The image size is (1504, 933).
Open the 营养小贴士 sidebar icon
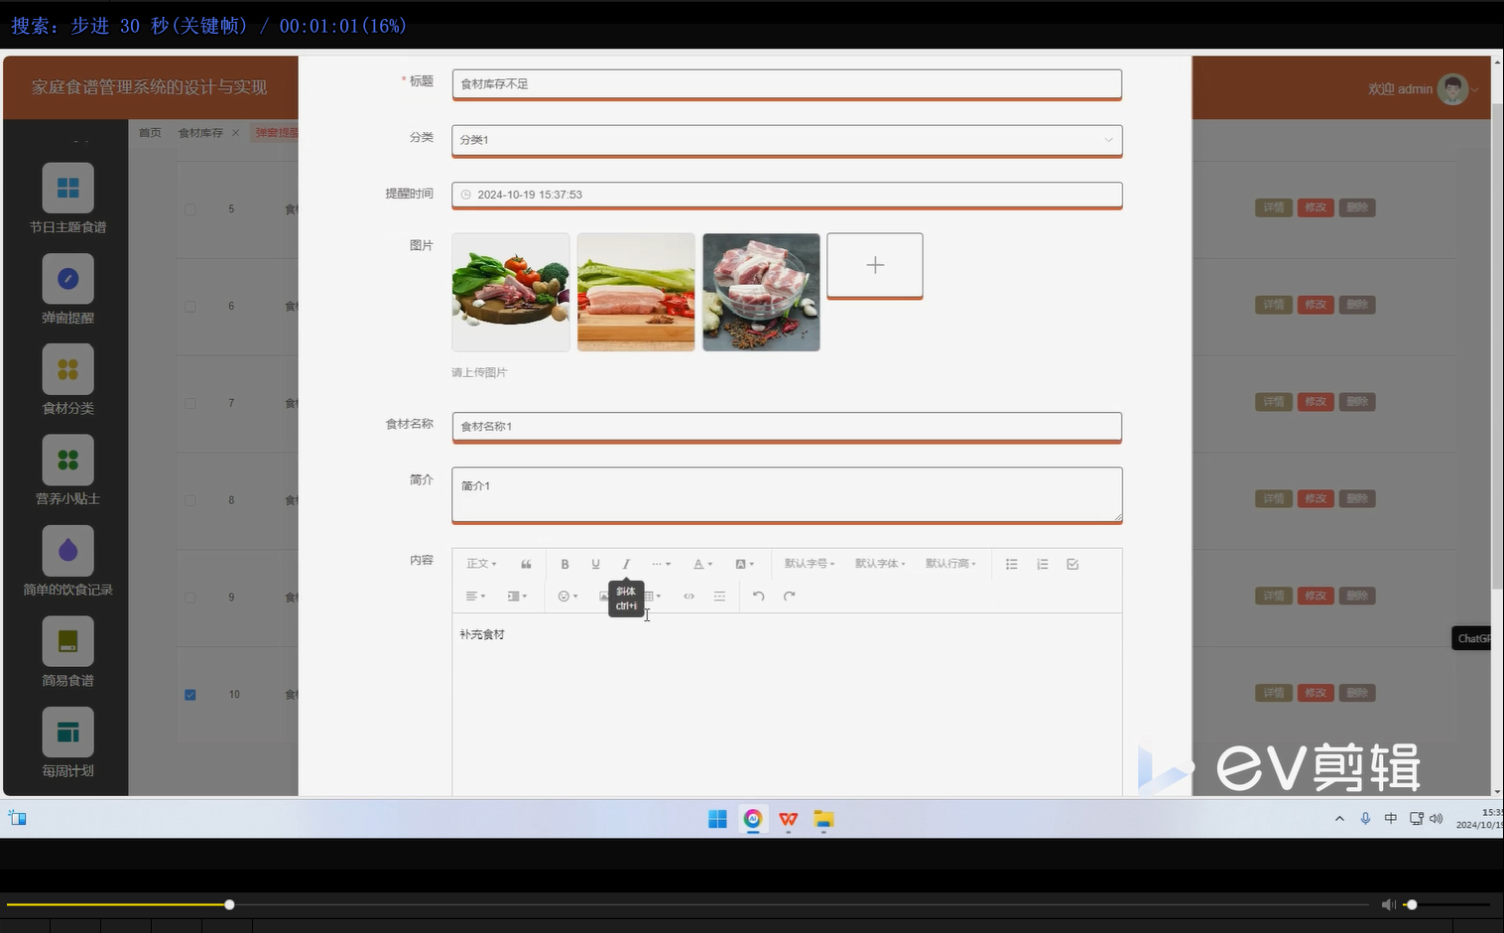point(67,460)
